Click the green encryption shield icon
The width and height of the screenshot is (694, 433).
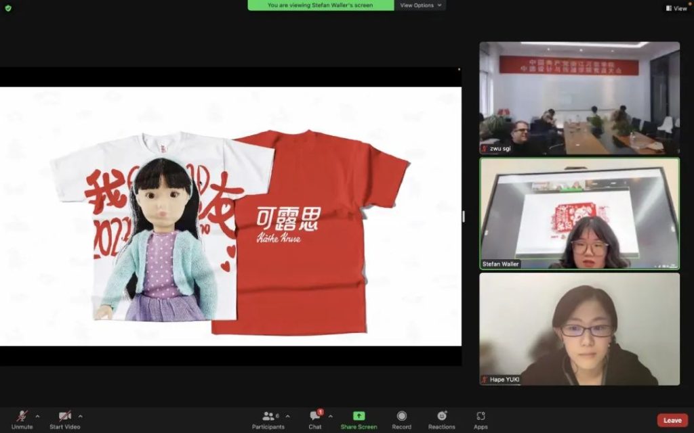[8, 8]
